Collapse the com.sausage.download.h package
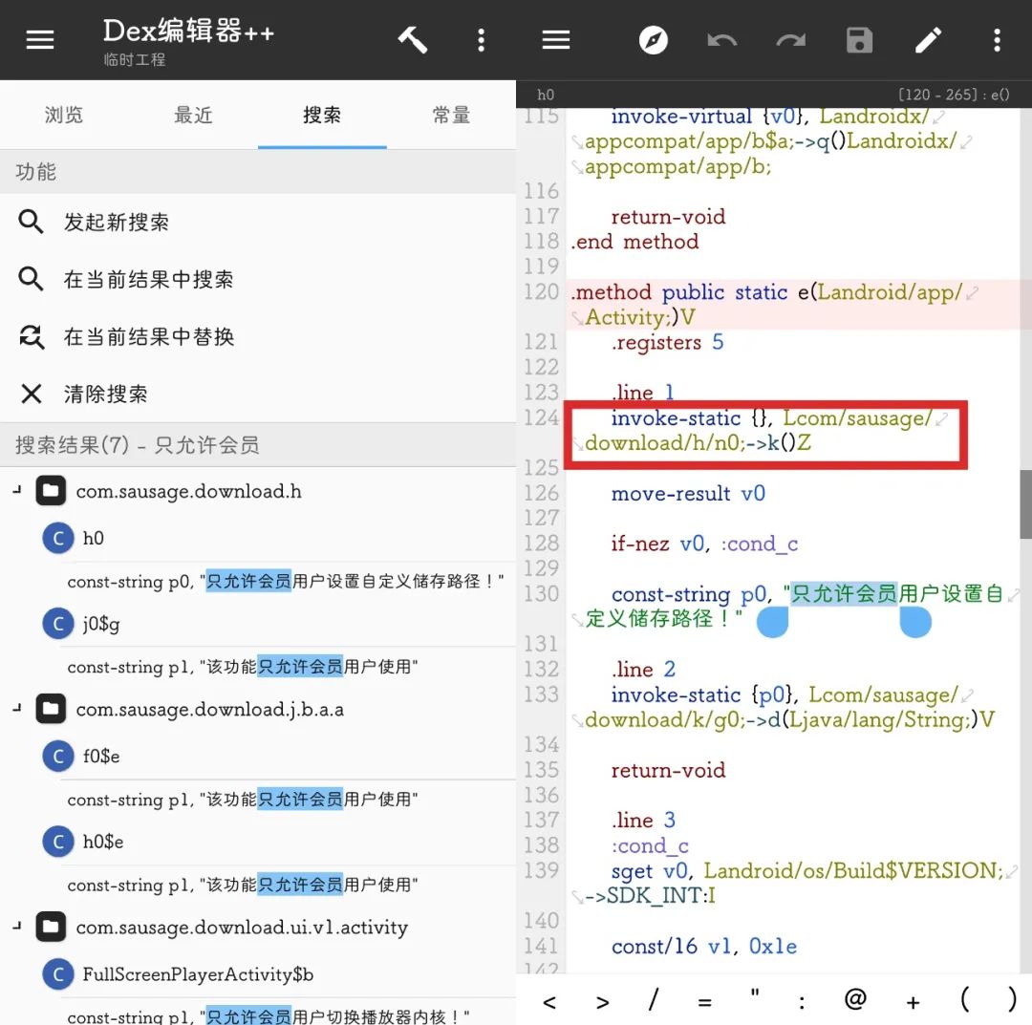 16,491
